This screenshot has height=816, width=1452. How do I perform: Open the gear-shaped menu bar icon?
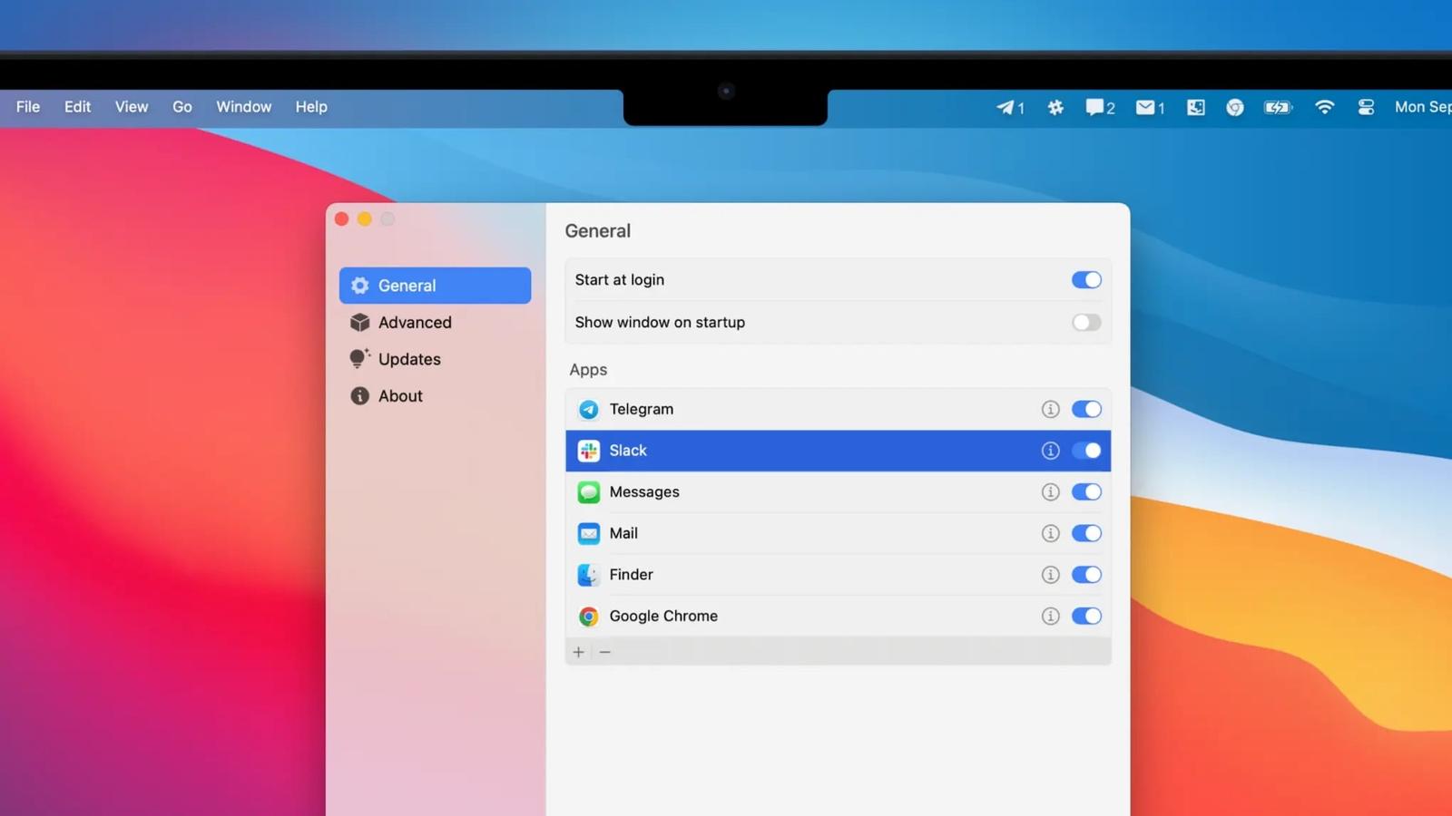click(1055, 107)
